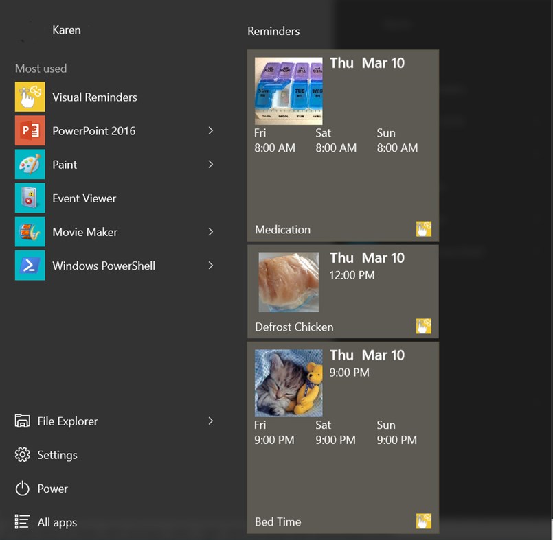Launch PowerPoint 2016 from Most used
This screenshot has height=540, width=553.
point(95,131)
